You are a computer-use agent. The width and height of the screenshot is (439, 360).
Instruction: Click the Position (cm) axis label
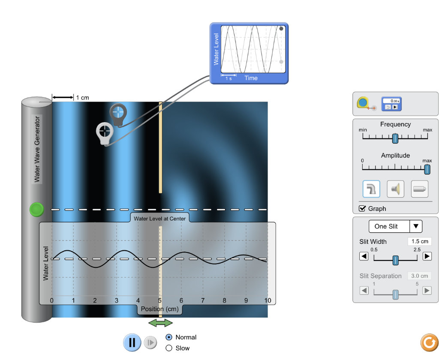pos(160,309)
